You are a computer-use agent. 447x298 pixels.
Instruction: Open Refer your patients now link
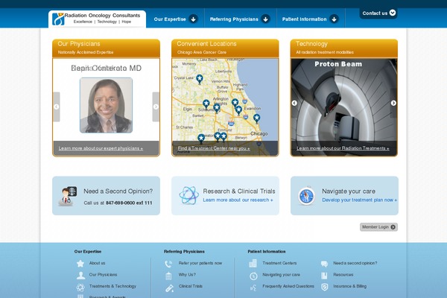[x=200, y=263]
